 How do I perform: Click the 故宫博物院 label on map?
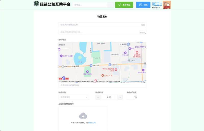click(x=101, y=43)
